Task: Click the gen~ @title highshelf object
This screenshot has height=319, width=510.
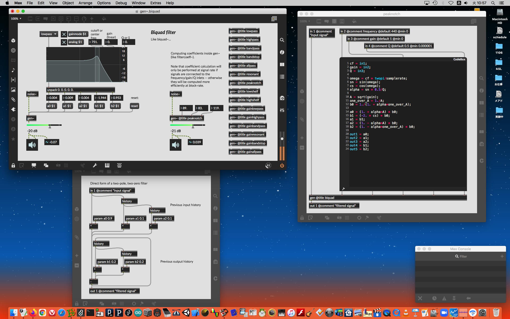Action: point(244,100)
